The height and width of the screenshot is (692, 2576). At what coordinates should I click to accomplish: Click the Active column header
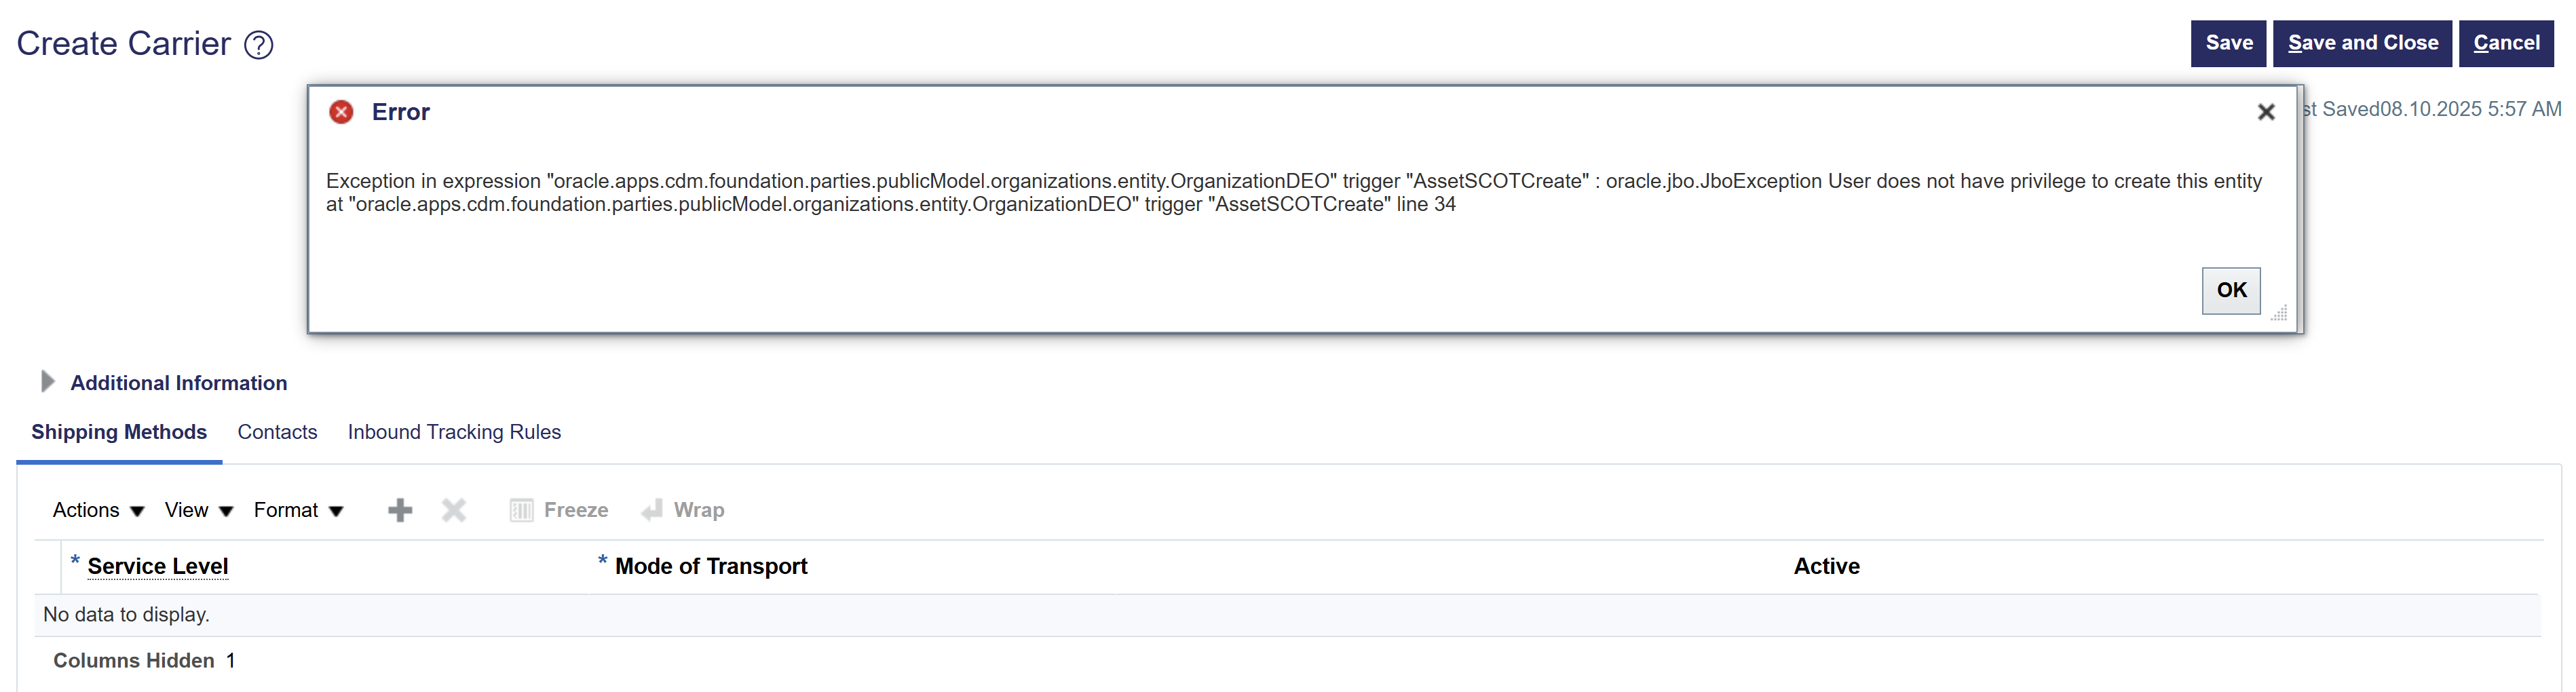1826,566
